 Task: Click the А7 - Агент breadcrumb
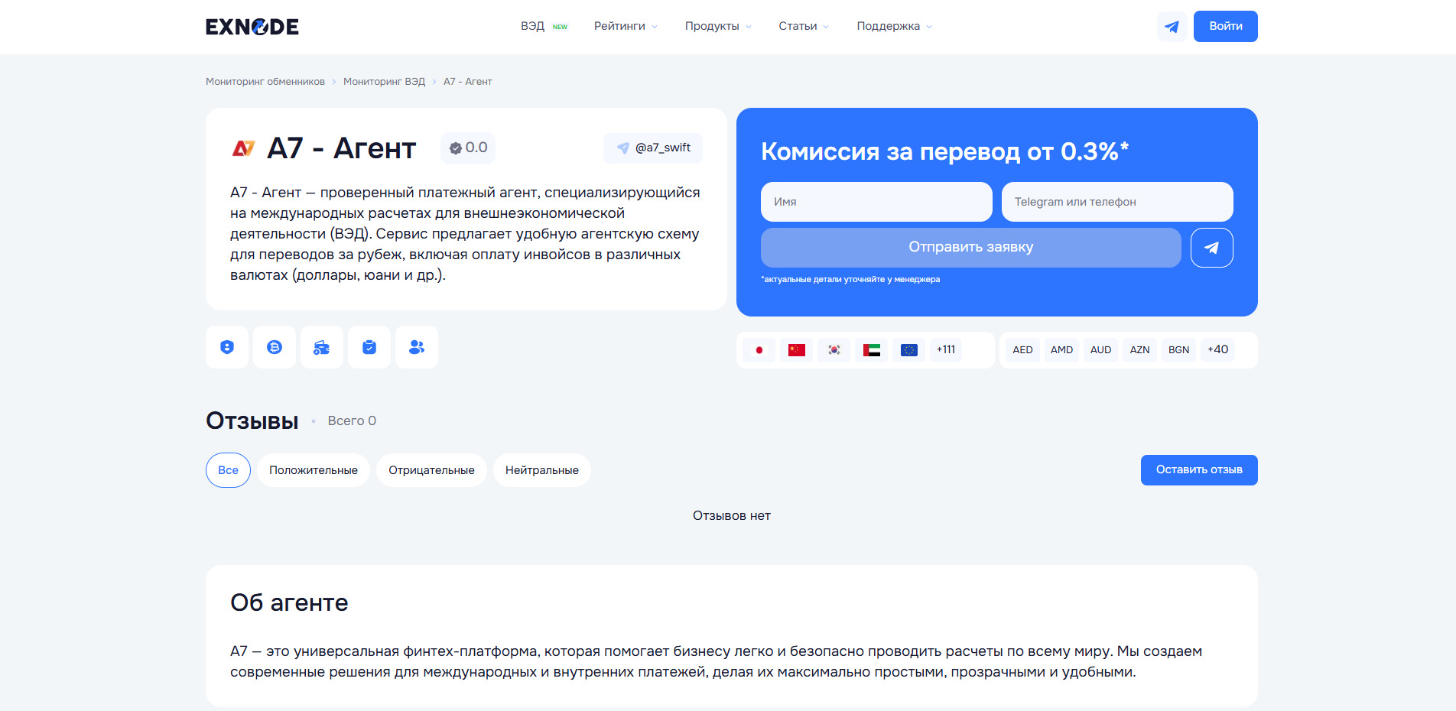point(468,82)
